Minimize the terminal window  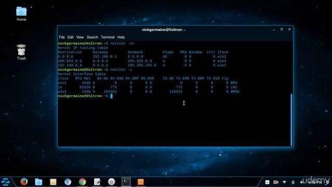pos(274,30)
